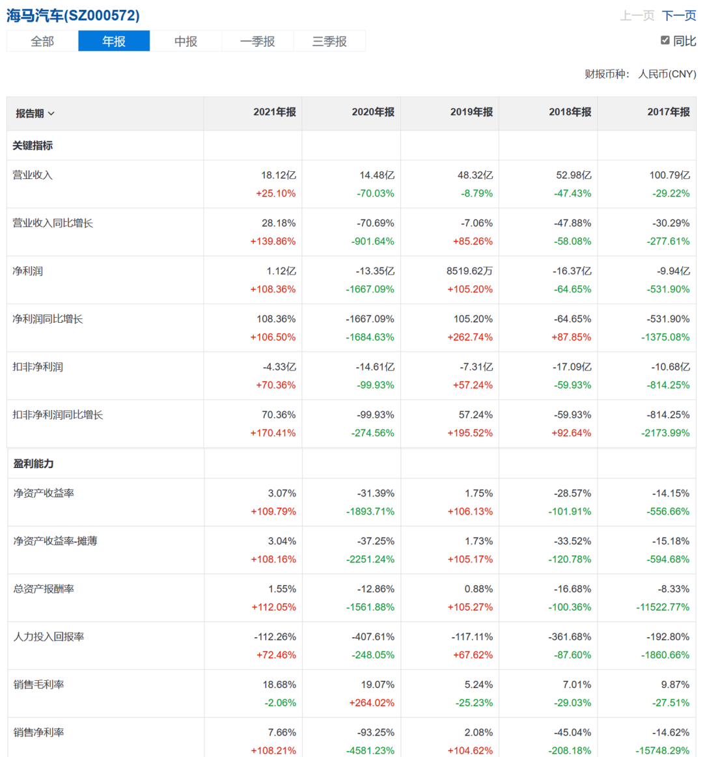Screen dimensions: 703x757
Task: Click the 净利润 row label
Action: [x=28, y=271]
